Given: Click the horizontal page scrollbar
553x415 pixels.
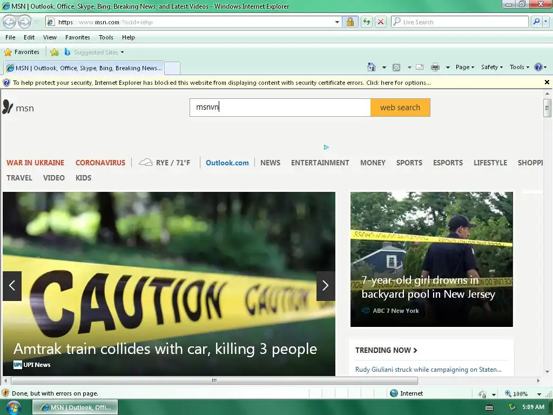Looking at the screenshot, I should tap(214, 380).
